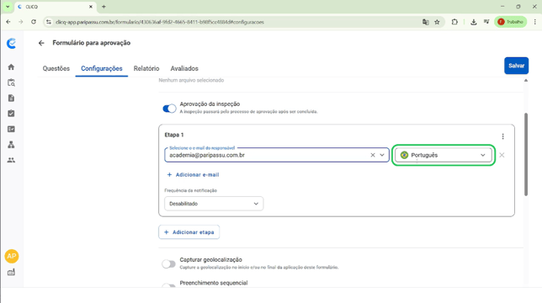The image size is (542, 303).
Task: Open the home icon in sidebar
Action: (11, 67)
